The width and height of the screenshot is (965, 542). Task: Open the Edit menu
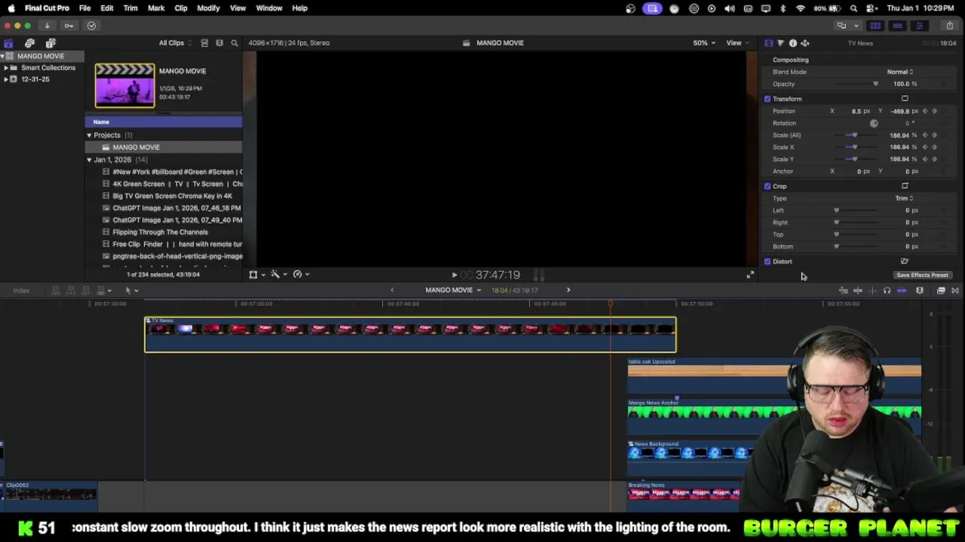coord(107,8)
